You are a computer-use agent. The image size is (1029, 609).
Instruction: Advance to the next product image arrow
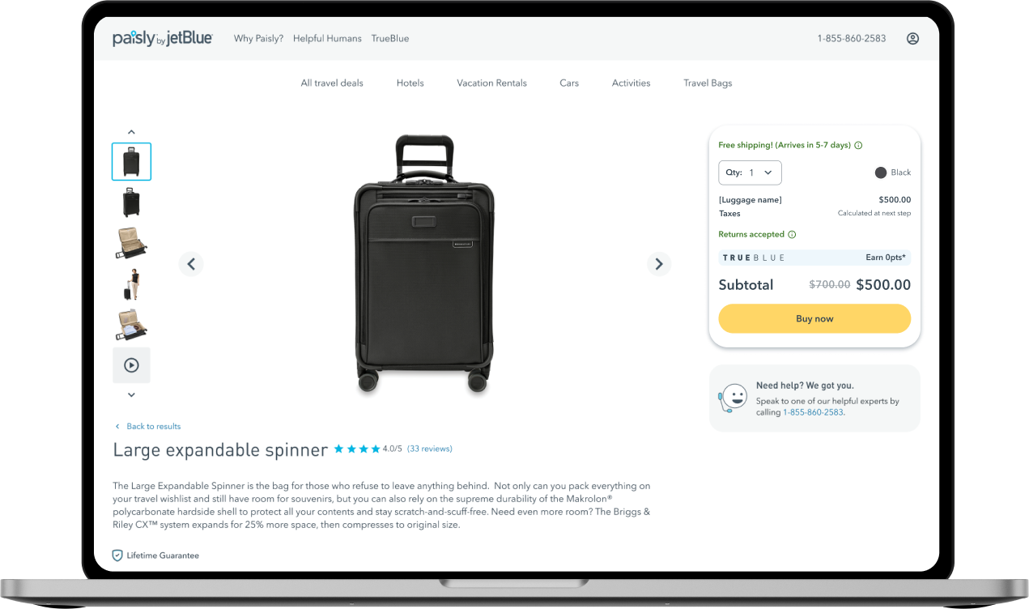(659, 263)
